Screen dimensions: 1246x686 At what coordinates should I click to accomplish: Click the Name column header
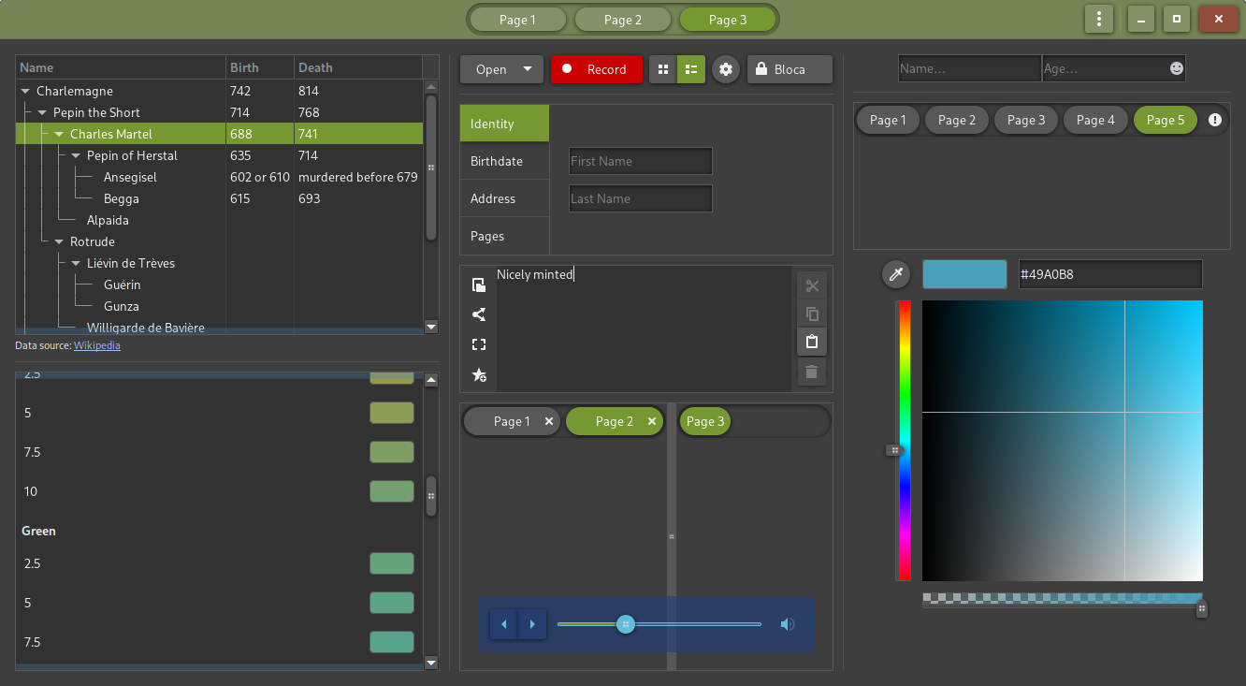tap(121, 67)
